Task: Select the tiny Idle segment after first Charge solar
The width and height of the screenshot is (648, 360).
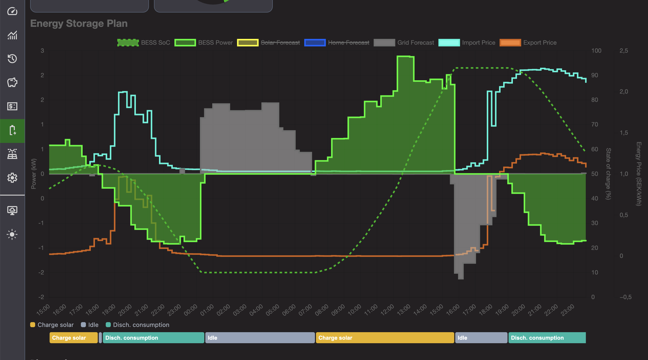Action: tap(100, 338)
